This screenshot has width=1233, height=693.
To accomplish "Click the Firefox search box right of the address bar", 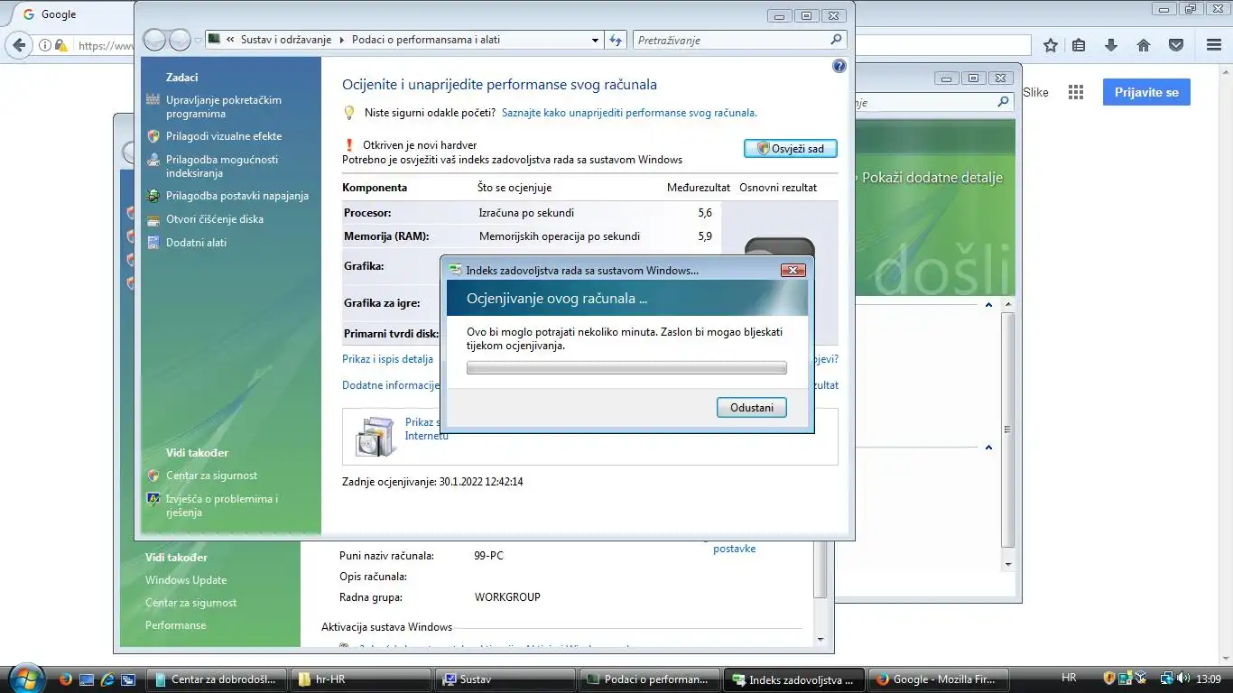I will click(942, 45).
